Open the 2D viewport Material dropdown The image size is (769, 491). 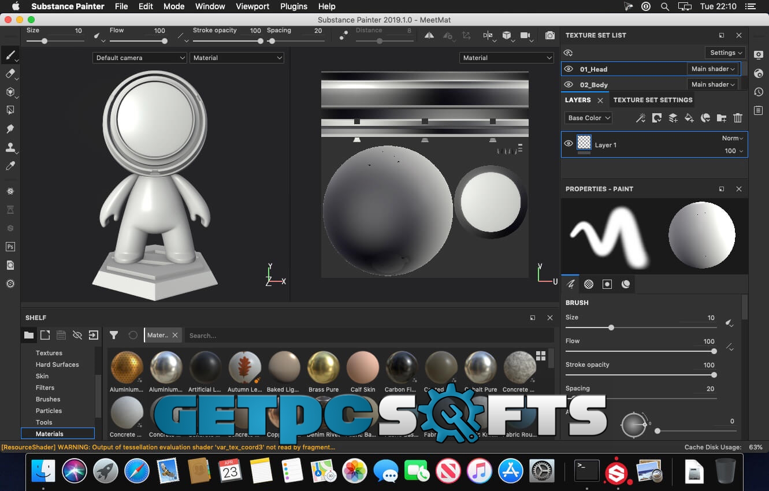click(506, 58)
